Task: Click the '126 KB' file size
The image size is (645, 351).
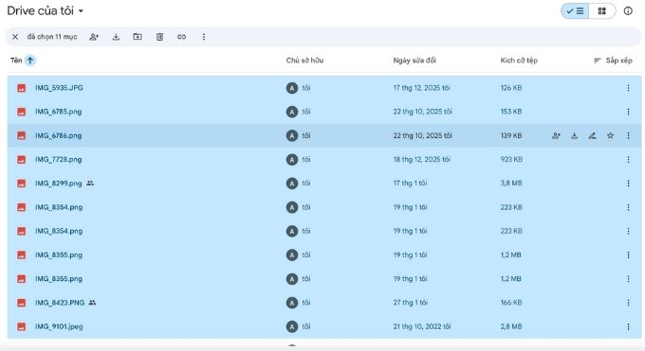Action: [511, 88]
